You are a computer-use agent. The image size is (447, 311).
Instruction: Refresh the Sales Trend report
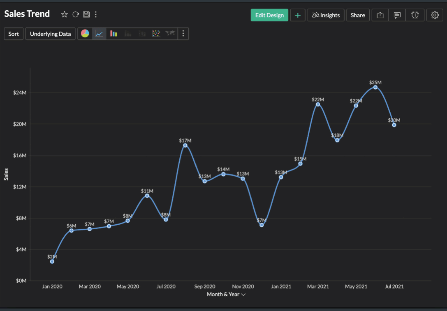click(x=75, y=14)
